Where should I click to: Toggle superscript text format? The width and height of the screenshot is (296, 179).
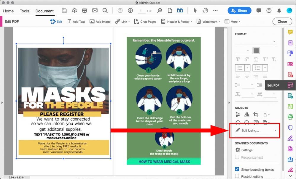tap(265, 59)
